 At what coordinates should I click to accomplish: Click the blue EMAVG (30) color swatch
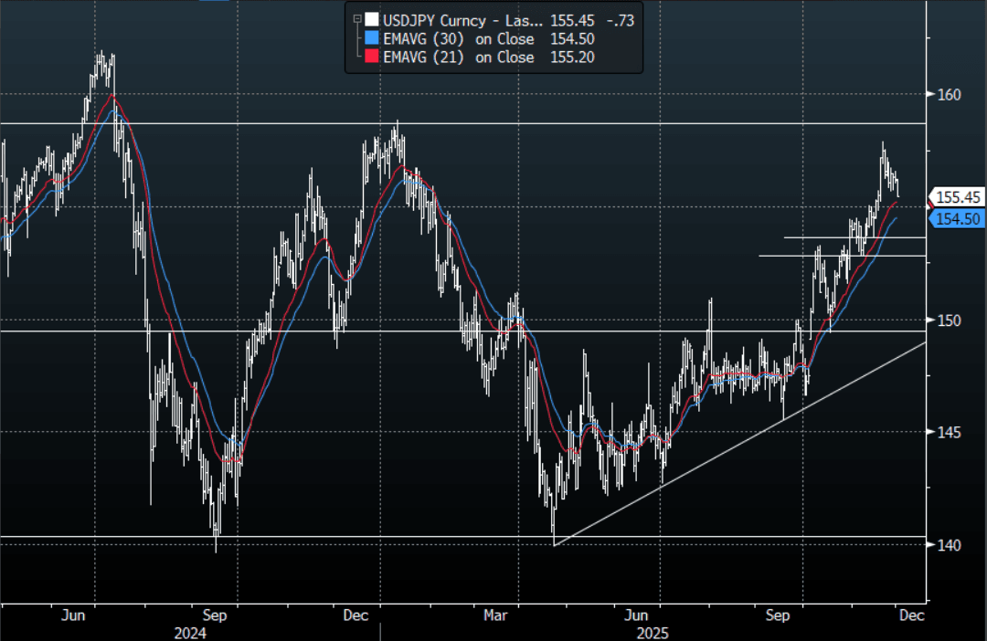tap(370, 38)
